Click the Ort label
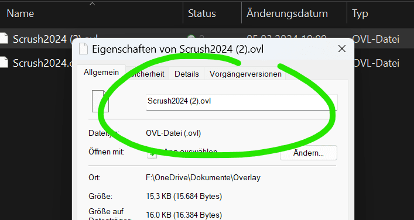This screenshot has height=220, width=414. (94, 177)
